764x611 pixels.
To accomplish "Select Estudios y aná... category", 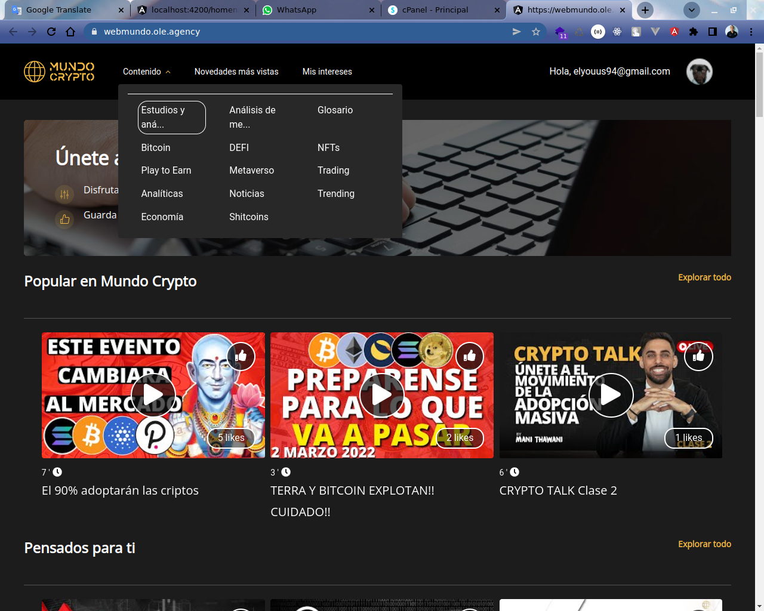I will point(171,118).
